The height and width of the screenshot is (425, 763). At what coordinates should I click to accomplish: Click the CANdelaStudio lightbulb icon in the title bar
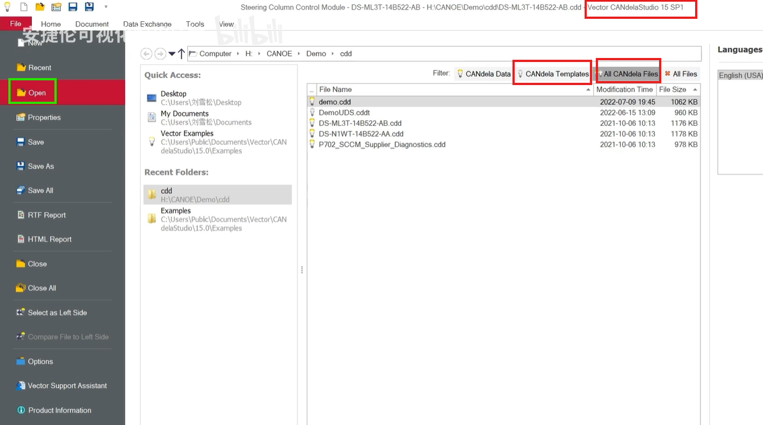coord(7,7)
